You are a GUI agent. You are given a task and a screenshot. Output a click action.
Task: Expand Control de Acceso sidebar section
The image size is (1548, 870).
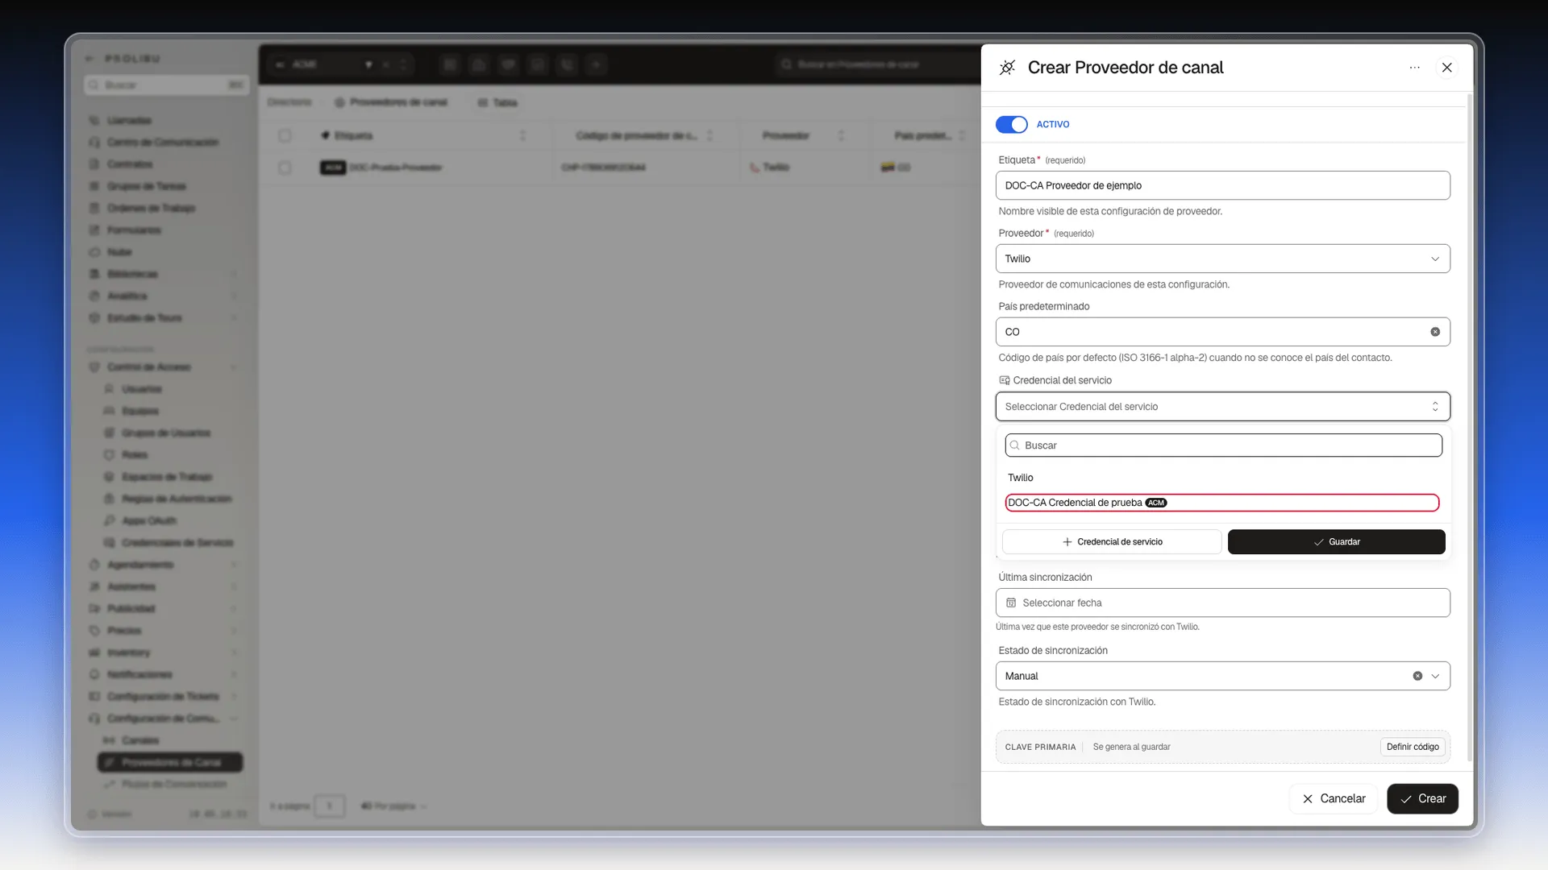164,367
